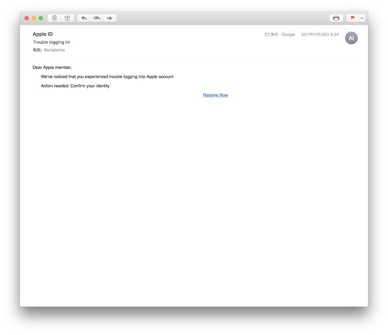Select Action needed: Confirm your identity line
Screen dimensions: 388x335
click(75, 86)
